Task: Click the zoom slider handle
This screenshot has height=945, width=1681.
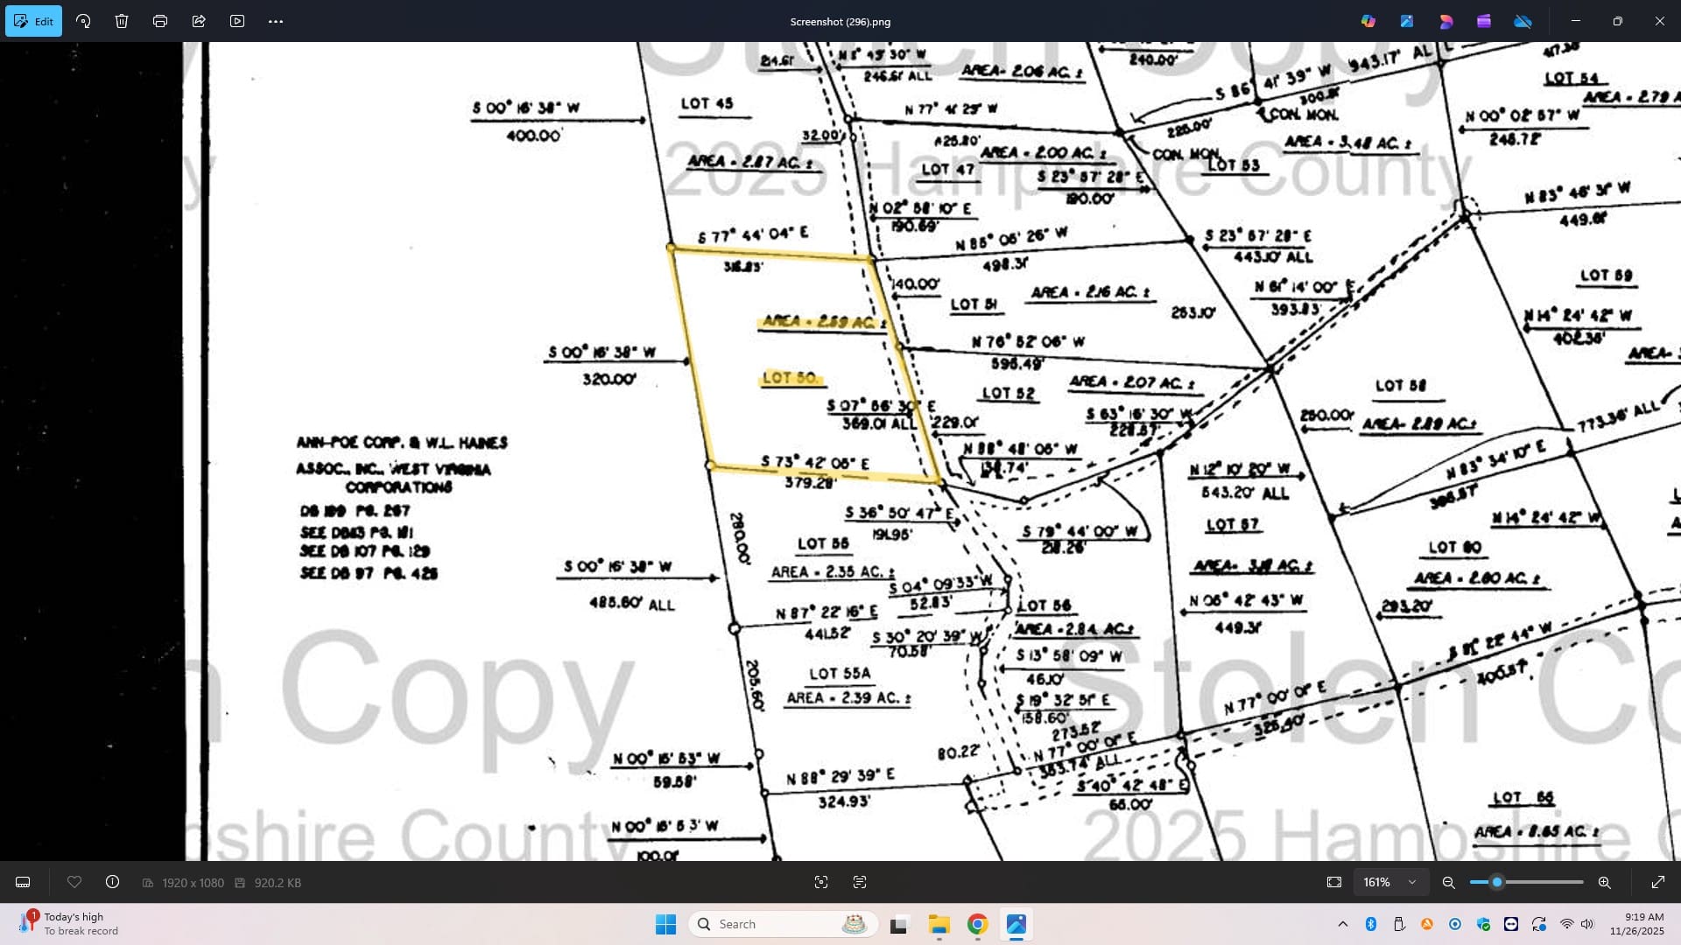Action: point(1497,882)
